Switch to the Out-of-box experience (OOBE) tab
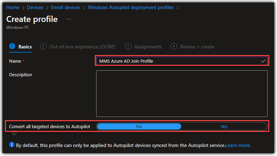277x156 pixels. (82, 47)
